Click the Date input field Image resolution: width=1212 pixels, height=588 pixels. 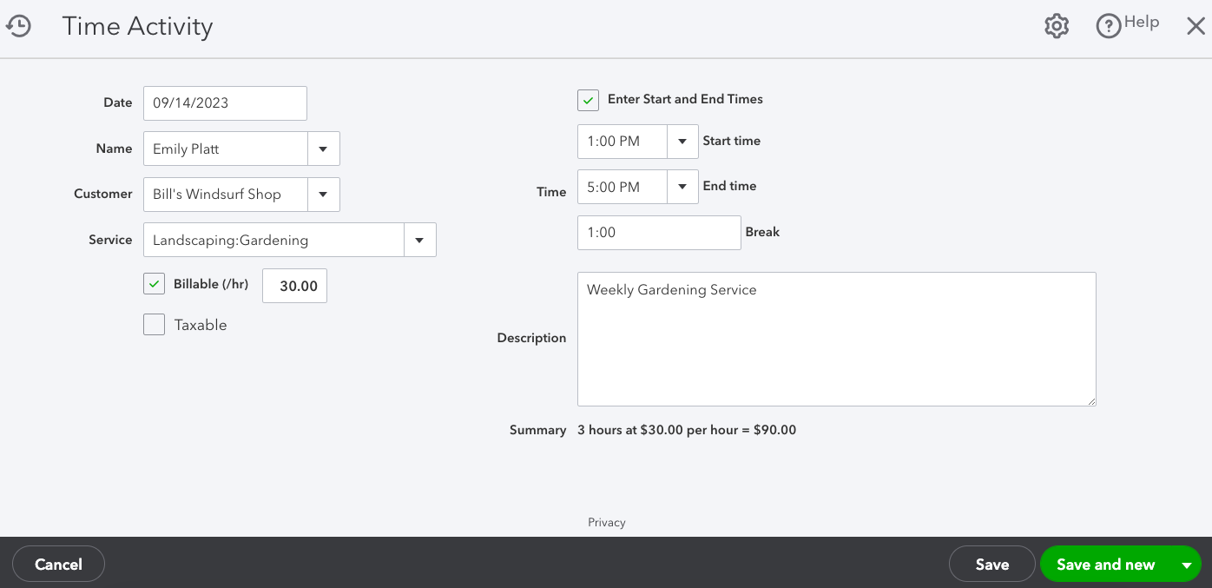pos(225,102)
